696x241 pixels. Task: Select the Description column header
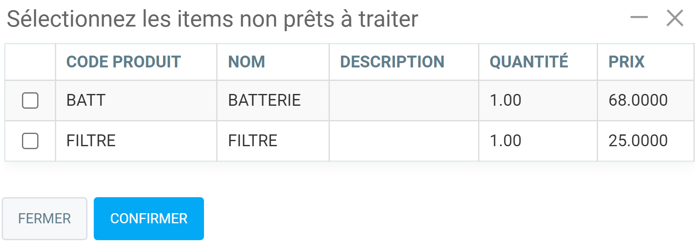pos(392,62)
